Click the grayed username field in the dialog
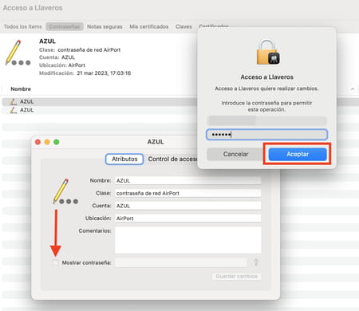Image resolution: width=359 pixels, height=311 pixels. (266, 120)
